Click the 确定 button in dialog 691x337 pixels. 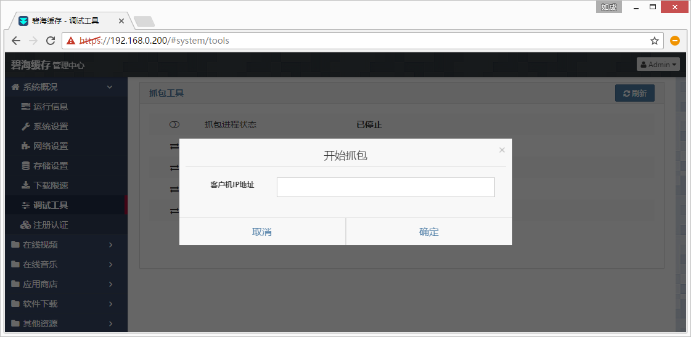[x=429, y=232]
